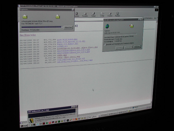Click the Suchen search toolbar icon
This screenshot has width=174, height=131.
[x=77, y=14]
